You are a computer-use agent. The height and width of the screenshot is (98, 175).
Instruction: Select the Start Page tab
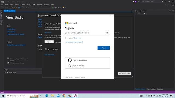coord(7,11)
